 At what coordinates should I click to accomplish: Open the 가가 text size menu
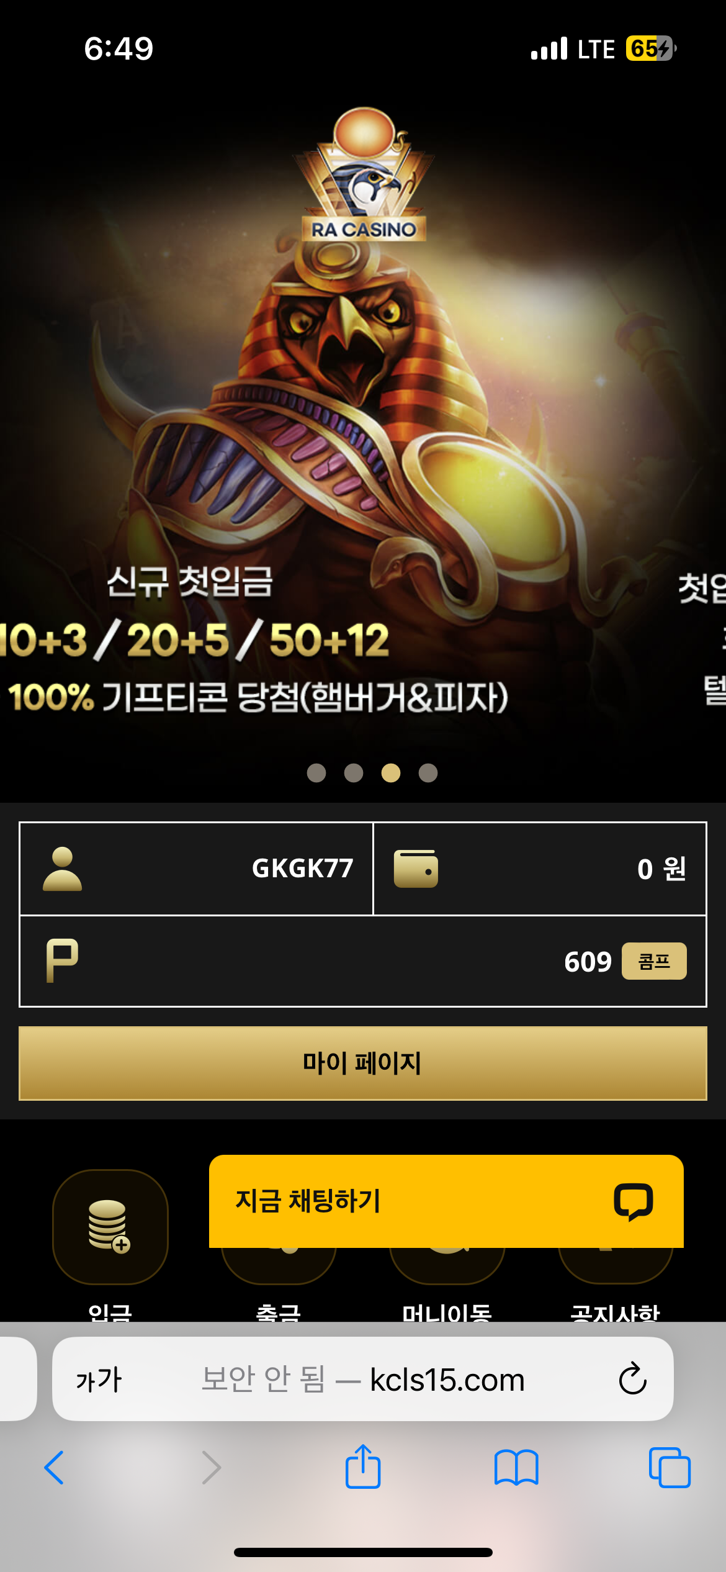click(99, 1380)
